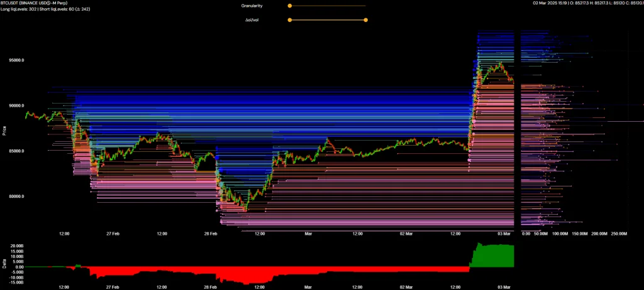This screenshot has height=290, width=644.
Task: Click the 20.00B label on Delta axis
Action: click(x=16, y=245)
